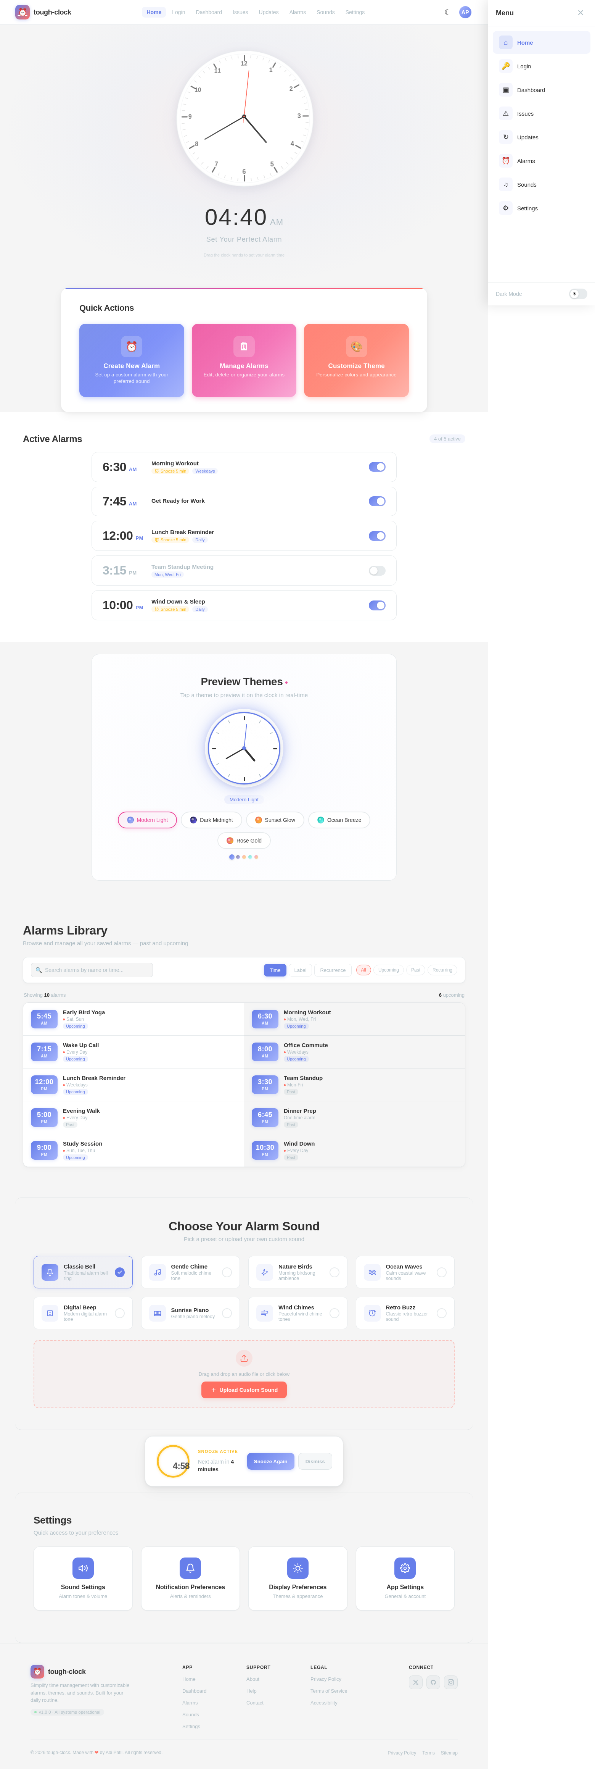Screen dimensions: 595x1769
Task: Enable the 3:15 PM Team Standup Meeting alarm
Action: (x=377, y=571)
